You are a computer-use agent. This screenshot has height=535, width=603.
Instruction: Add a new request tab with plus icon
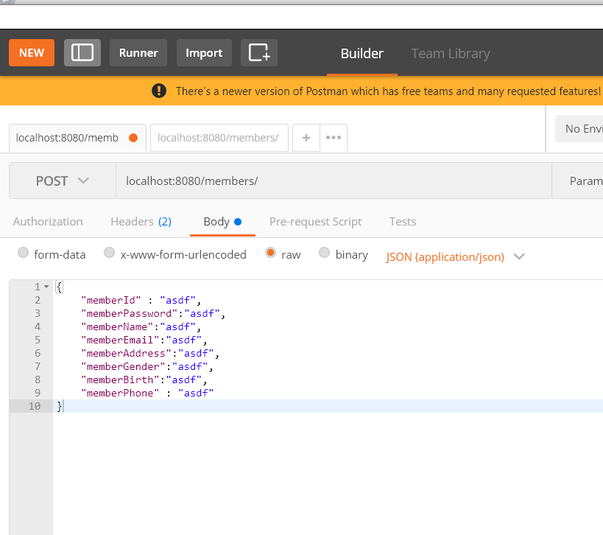[x=306, y=138]
